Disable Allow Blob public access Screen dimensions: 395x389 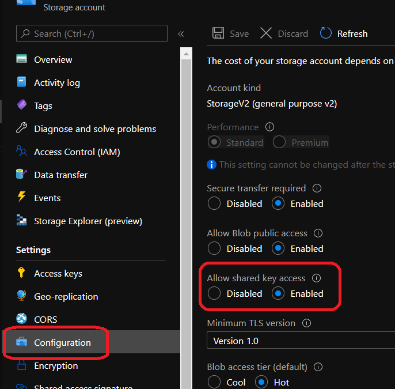[x=214, y=248]
